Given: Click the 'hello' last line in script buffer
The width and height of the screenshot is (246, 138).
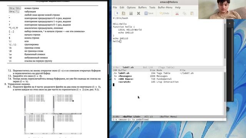Looking at the screenshot, I should (116, 41).
